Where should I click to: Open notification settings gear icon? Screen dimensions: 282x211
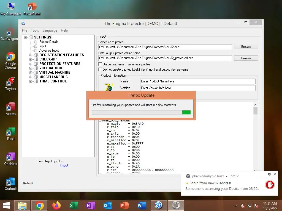[x=269, y=174]
